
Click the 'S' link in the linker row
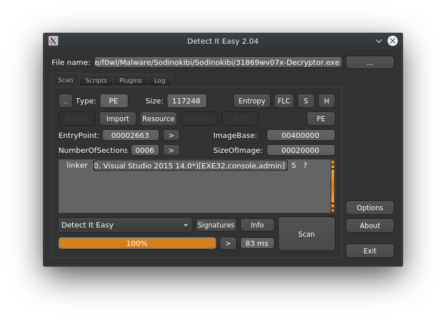pyautogui.click(x=294, y=165)
